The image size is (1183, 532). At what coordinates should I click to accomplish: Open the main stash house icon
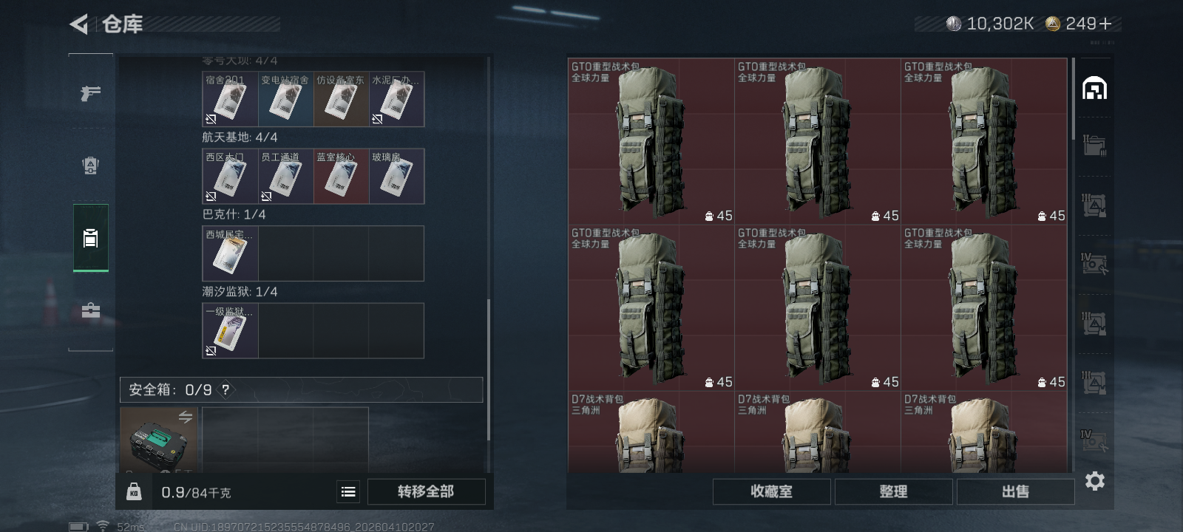(1094, 89)
